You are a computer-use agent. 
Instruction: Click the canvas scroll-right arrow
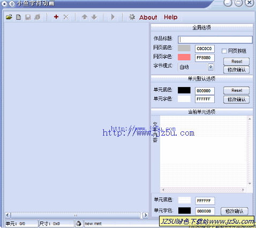coord(146,215)
